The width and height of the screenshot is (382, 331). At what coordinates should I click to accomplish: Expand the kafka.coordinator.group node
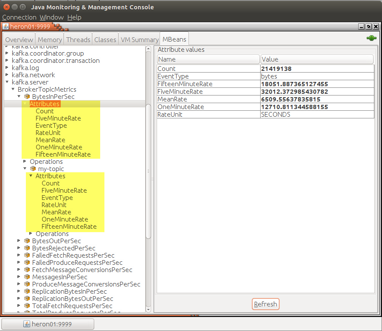[x=6, y=53]
